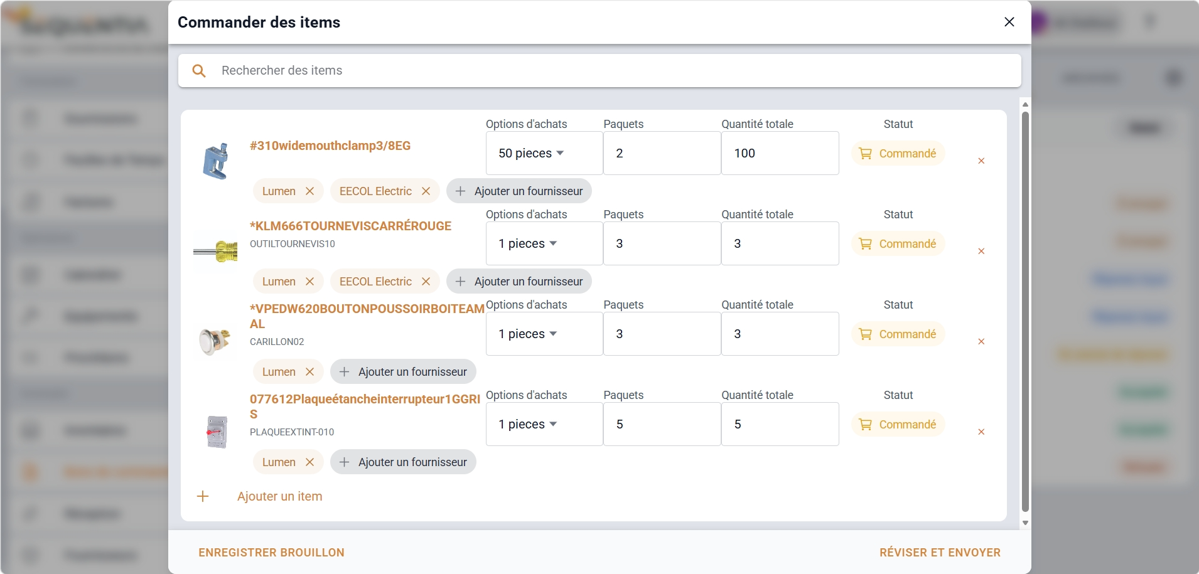Screen dimensions: 1199x574
Task: Open the 077612 Plaque étanche thumbnail
Action: [x=217, y=432]
